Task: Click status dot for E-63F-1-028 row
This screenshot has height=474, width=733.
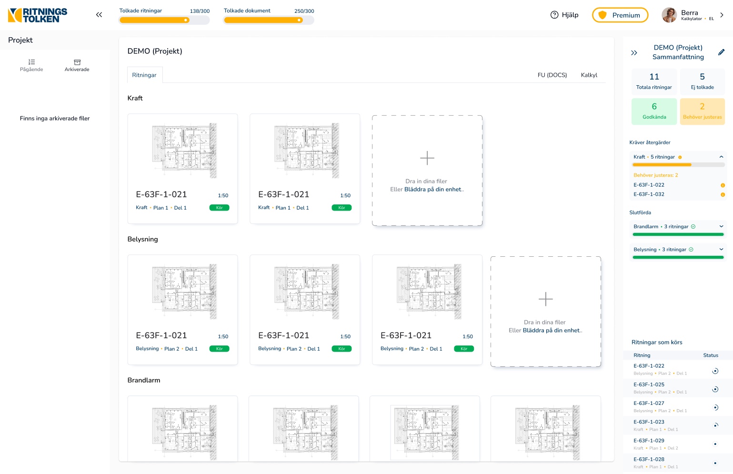Action: [x=715, y=463]
